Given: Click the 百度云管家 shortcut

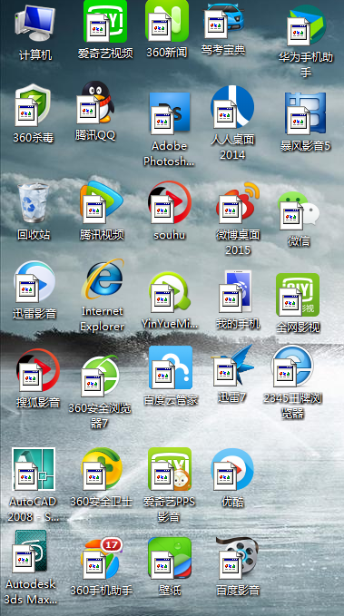Looking at the screenshot, I should click(171, 367).
